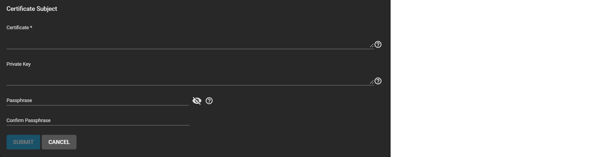Click the Certificate Subject heading
Viewport: 590px width, 157px height.
[x=32, y=9]
